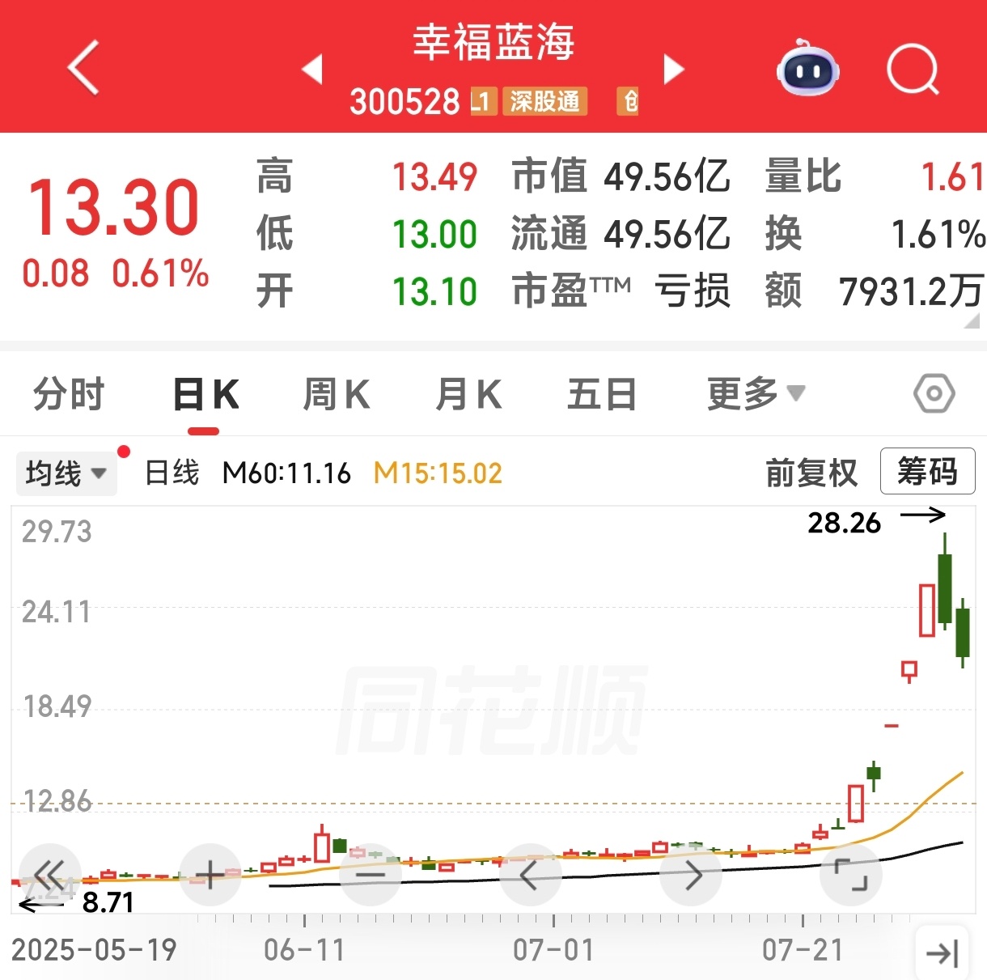Select the last green candlestick
This screenshot has height=980, width=987.
[x=963, y=632]
